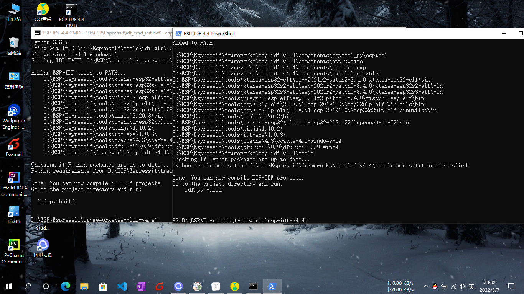Screen dimensions: 524x294
Task: Click 'Adding ESP-IDF tools to PATH...' in CMD
Action: 78,73
